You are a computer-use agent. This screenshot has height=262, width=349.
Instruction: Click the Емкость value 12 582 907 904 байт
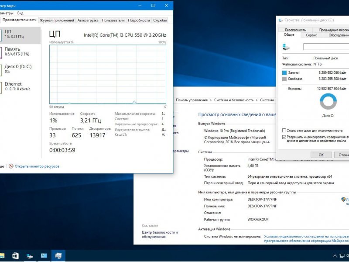[x=332, y=89]
